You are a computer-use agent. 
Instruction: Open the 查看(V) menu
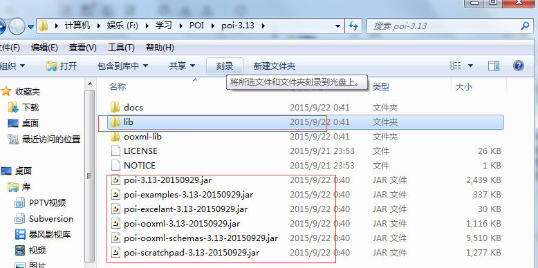(83, 48)
